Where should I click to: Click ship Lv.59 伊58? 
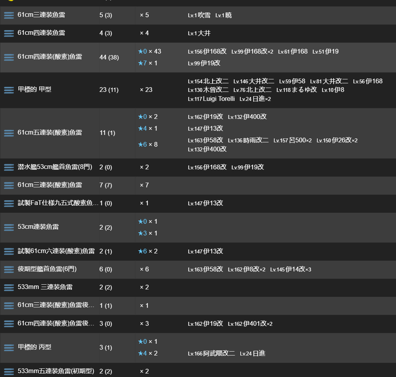(292, 81)
